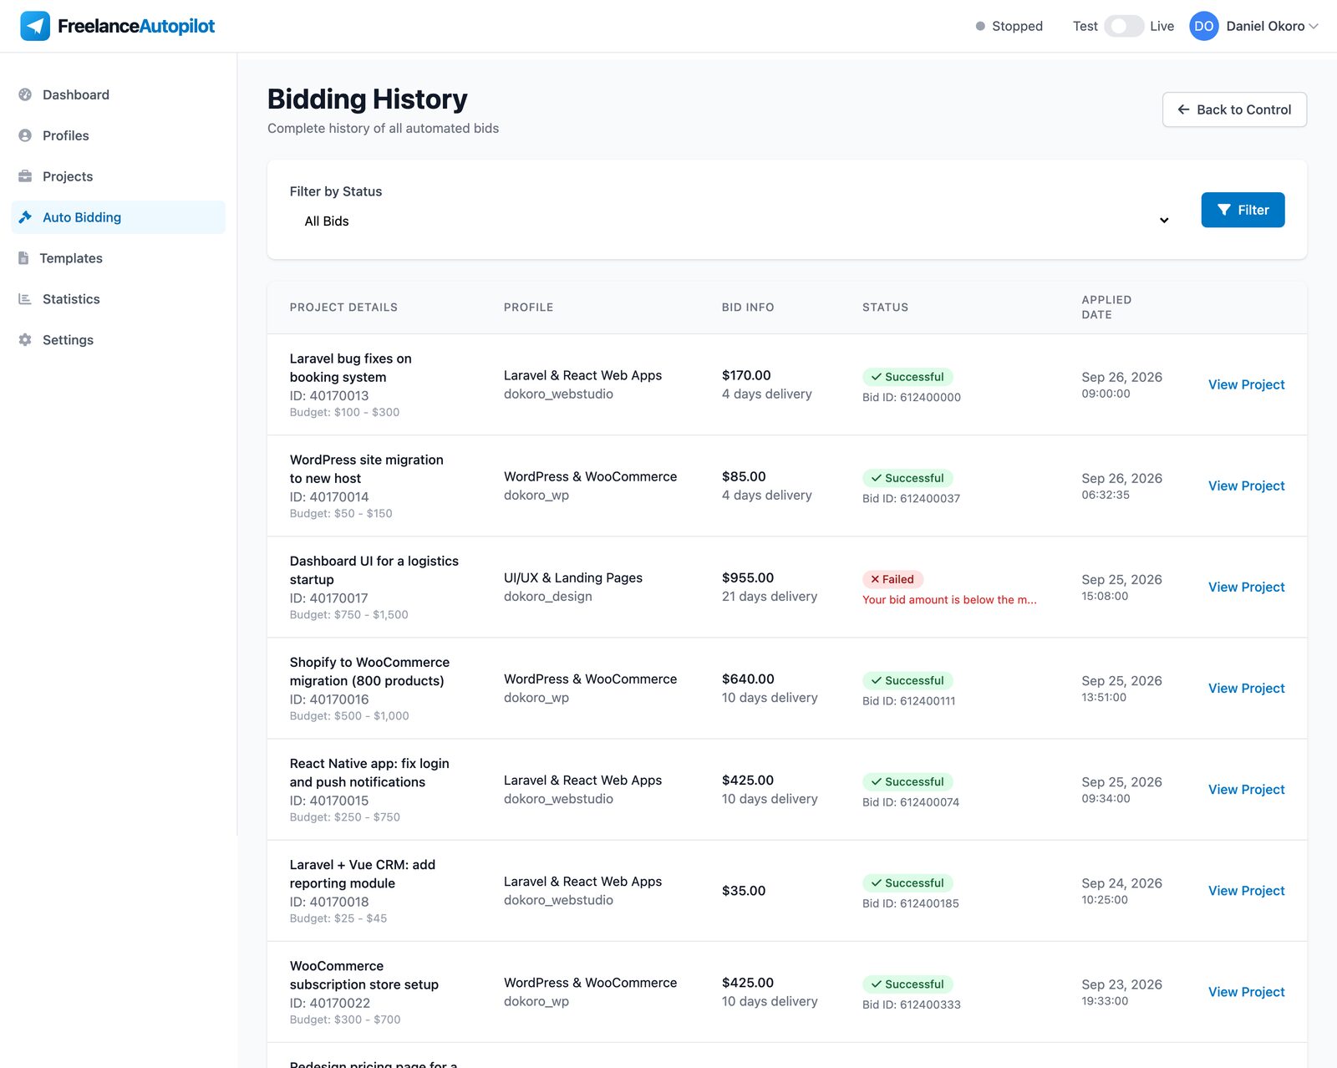Click the blue Filter button

[1243, 210]
